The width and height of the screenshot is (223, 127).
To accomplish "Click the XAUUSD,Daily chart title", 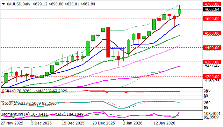I will click(x=16, y=3).
